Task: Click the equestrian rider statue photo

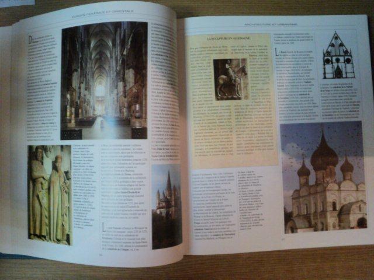Action: pyautogui.click(x=230, y=79)
